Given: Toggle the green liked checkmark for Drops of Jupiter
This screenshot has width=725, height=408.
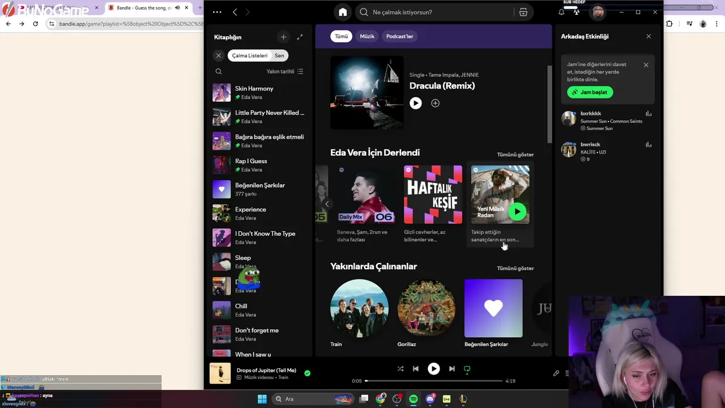Looking at the screenshot, I should [x=307, y=373].
